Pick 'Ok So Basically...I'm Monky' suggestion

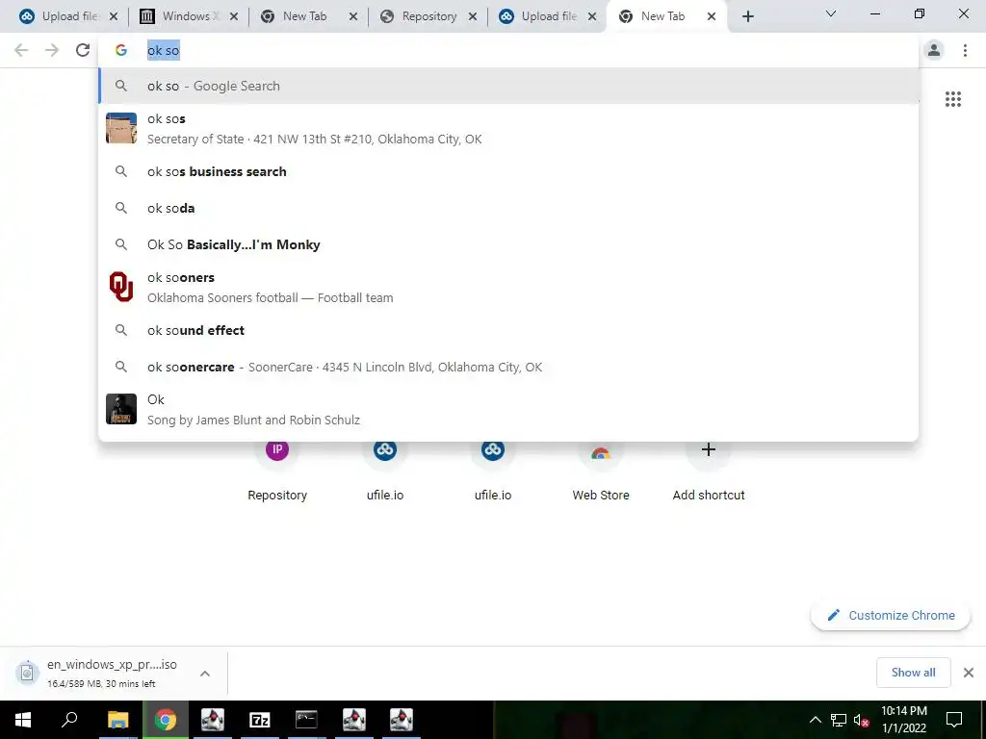pos(508,244)
